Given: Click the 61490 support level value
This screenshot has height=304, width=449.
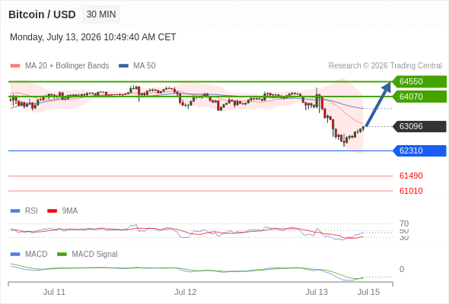Looking at the screenshot, I should coord(411,176).
